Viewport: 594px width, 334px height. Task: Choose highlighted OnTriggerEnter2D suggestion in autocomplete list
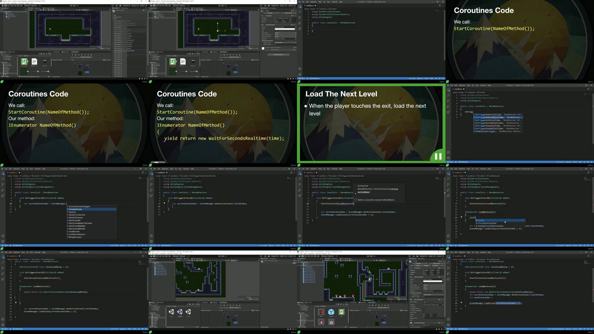[497, 117]
